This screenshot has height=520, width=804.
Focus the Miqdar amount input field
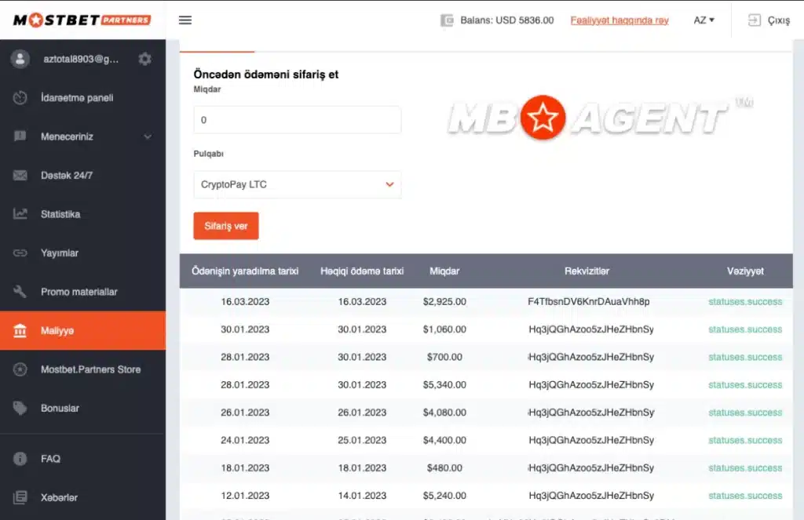298,120
